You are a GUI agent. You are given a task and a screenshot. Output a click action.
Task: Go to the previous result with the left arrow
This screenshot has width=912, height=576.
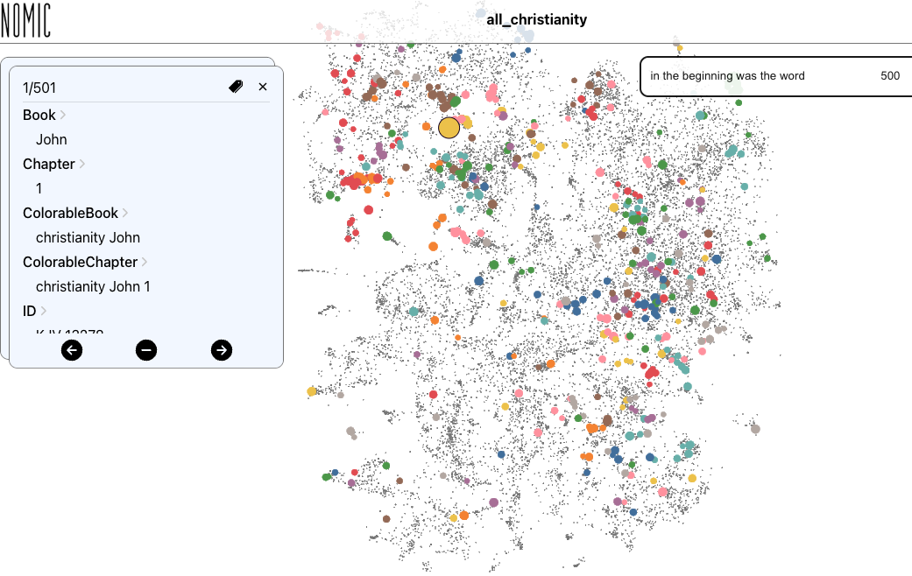(72, 350)
